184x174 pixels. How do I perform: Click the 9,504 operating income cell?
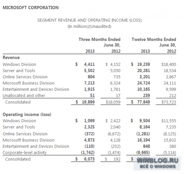(145, 121)
